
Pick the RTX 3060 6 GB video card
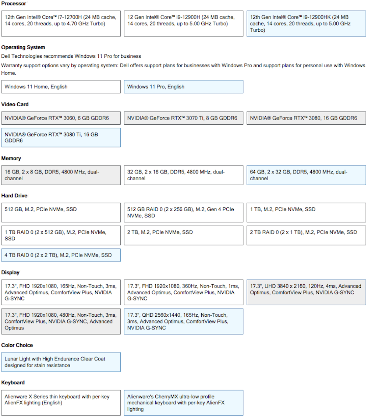(x=61, y=118)
